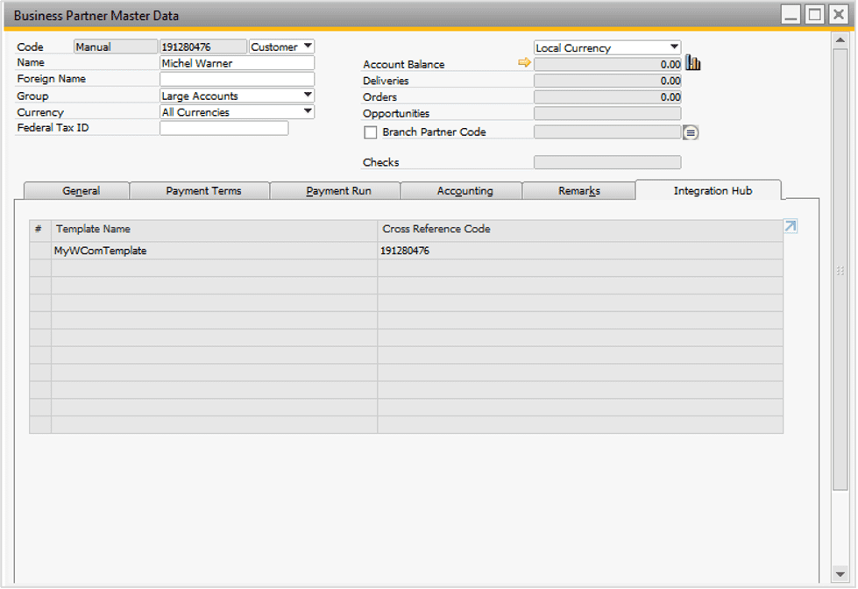The width and height of the screenshot is (858, 589).
Task: Click the Foreign Name input field
Action: pyautogui.click(x=237, y=80)
